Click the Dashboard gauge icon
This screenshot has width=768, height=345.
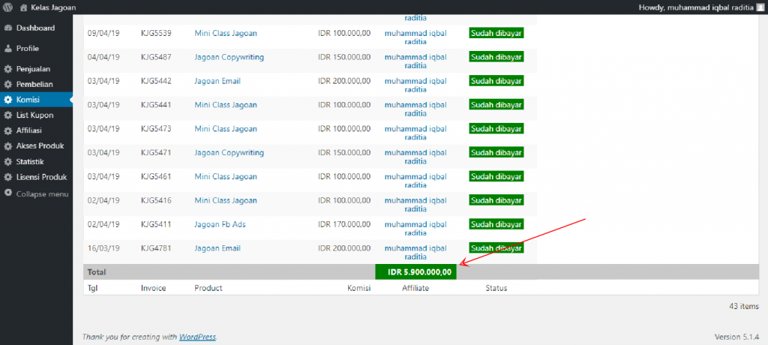coord(7,28)
